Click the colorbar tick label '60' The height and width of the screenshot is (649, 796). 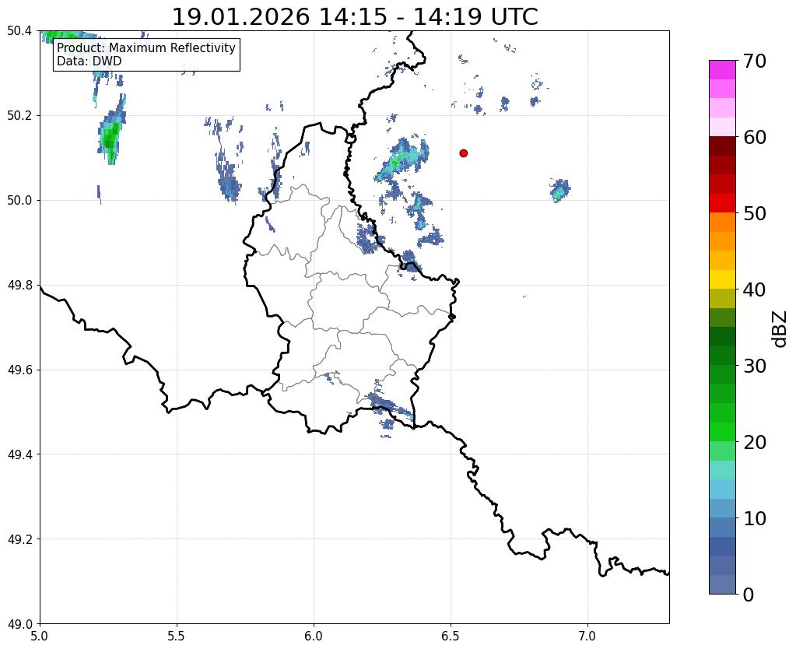click(x=755, y=137)
